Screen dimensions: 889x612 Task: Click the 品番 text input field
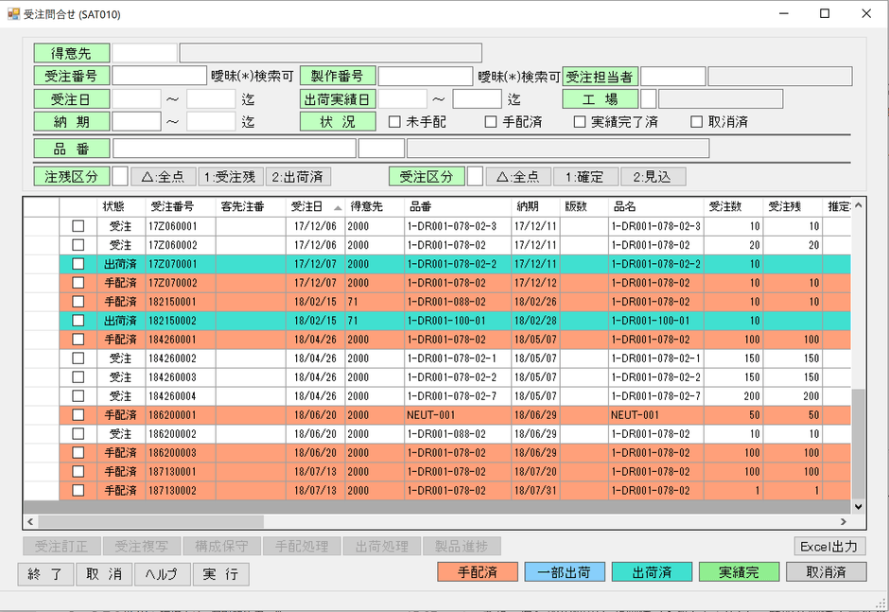tap(234, 149)
